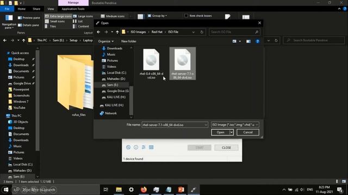Click help icon in Open dialog
Image resolution: width=348 pixels, height=195 pixels.
pyautogui.click(x=257, y=41)
